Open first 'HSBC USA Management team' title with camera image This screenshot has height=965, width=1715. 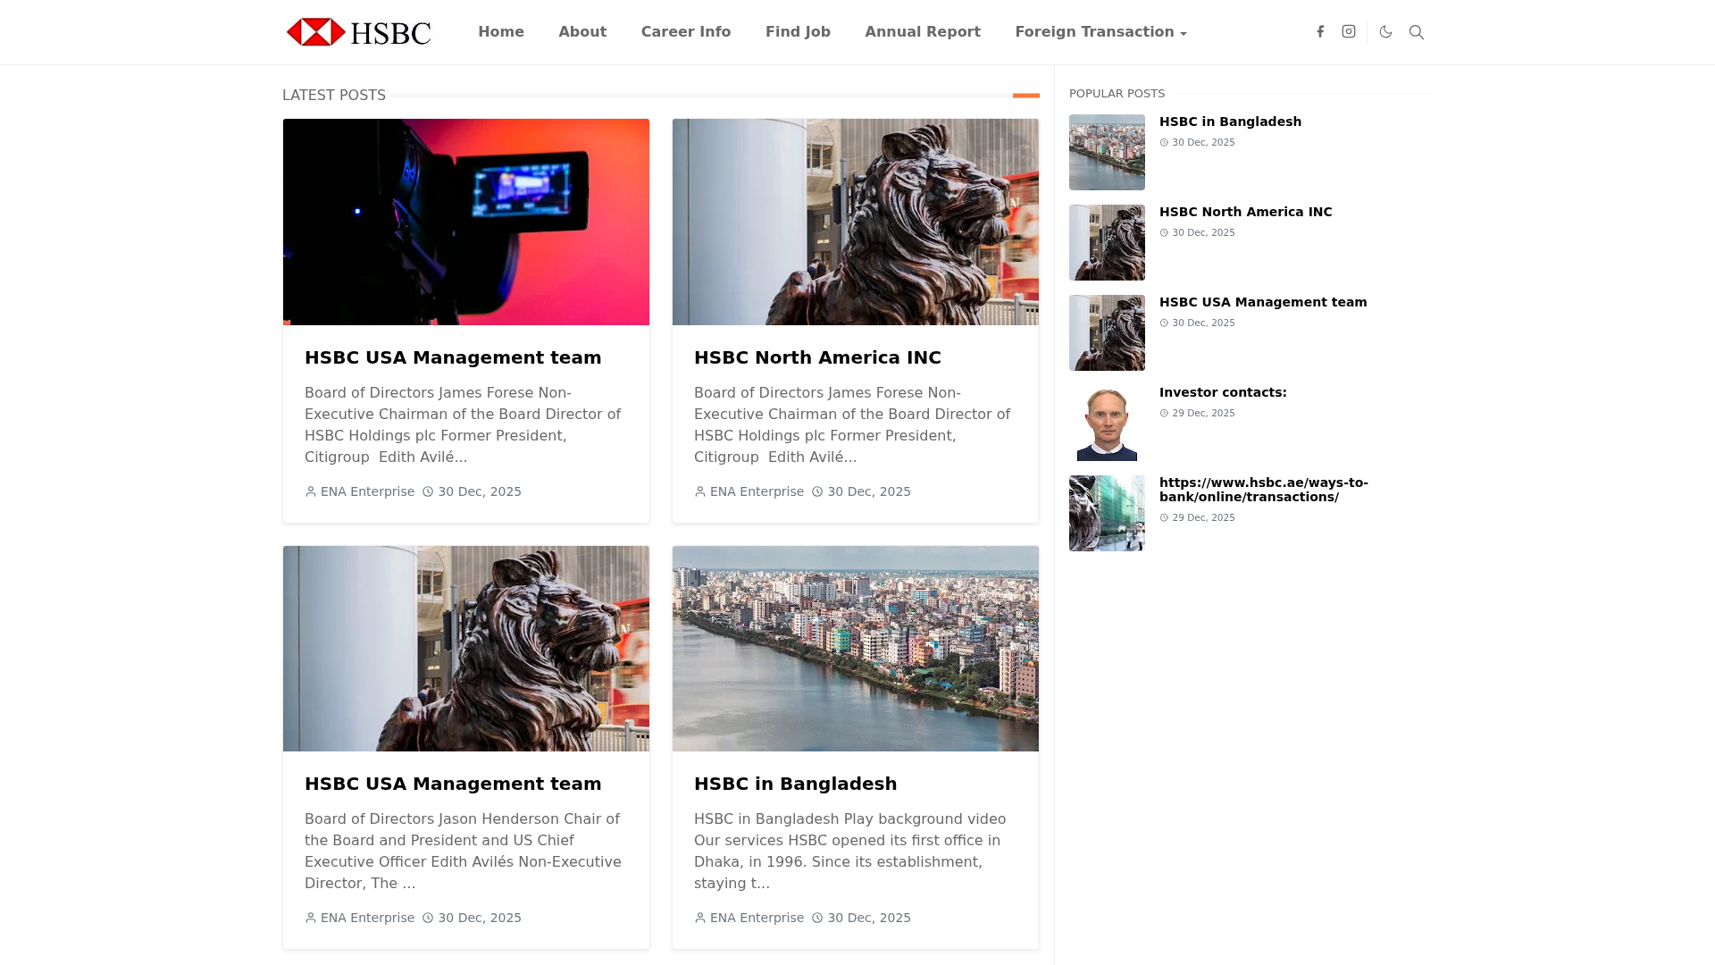(453, 357)
